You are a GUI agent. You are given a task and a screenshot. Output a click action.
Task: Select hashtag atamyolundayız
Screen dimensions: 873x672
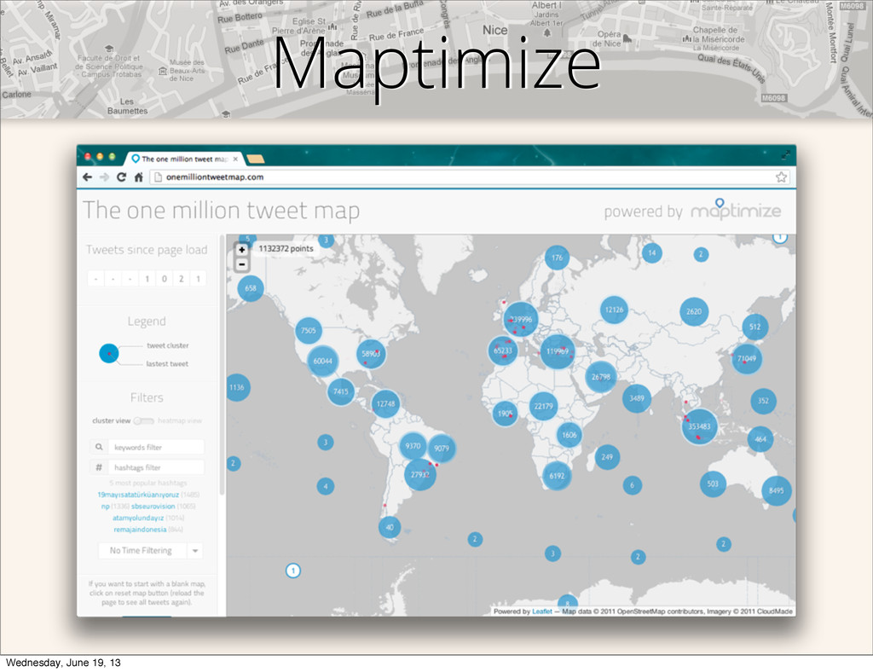tap(138, 518)
